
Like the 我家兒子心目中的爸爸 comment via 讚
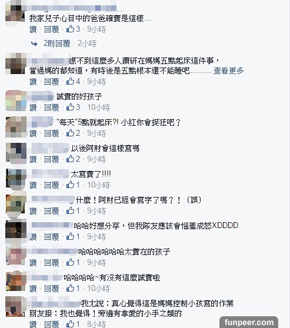[33, 29]
